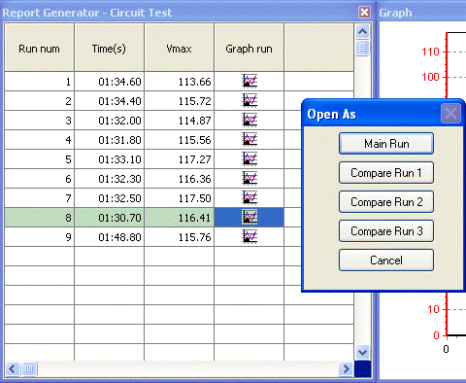Click the Time(s) column header

109,48
